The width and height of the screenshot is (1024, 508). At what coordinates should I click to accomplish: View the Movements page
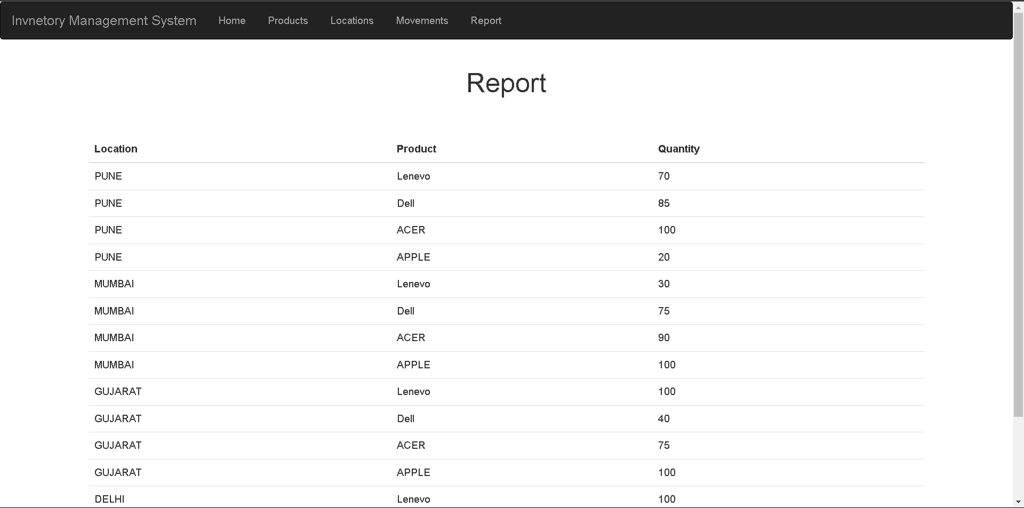(422, 20)
